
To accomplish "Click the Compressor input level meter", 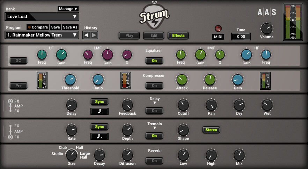I will click(42, 81).
